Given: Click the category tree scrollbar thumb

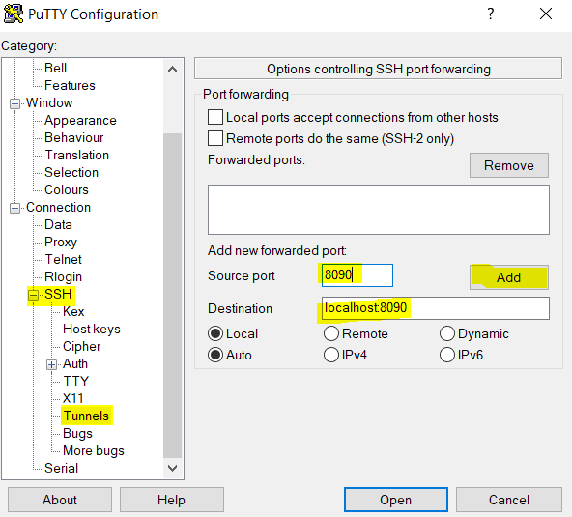Looking at the screenshot, I should point(173,296).
